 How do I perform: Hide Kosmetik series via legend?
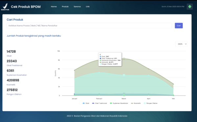(136, 103)
